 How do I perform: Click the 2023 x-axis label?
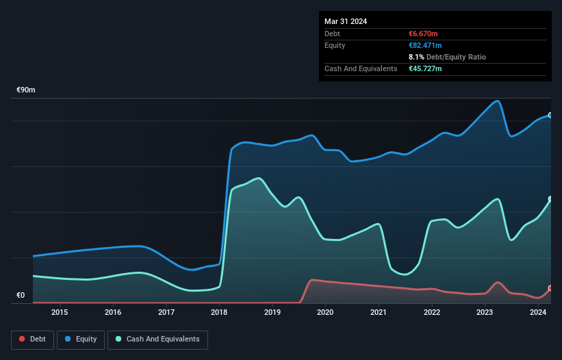pyautogui.click(x=485, y=312)
